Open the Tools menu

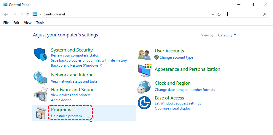[40, 23]
